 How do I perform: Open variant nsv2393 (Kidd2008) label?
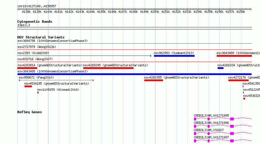(x=33, y=53)
